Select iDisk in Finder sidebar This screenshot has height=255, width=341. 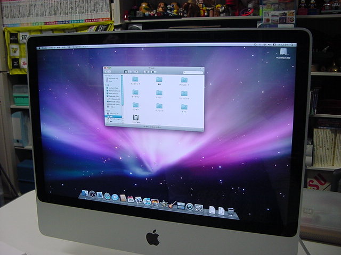(109, 81)
